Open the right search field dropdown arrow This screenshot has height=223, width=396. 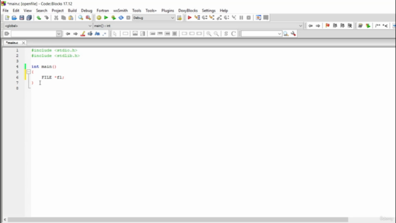coord(279,33)
